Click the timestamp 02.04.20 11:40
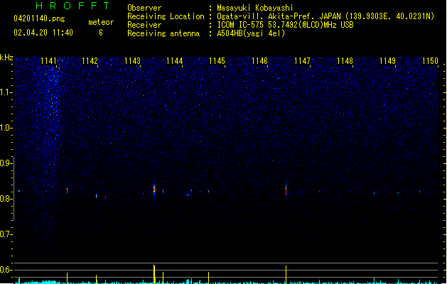Image resolution: width=447 pixels, height=284 pixels. (43, 33)
